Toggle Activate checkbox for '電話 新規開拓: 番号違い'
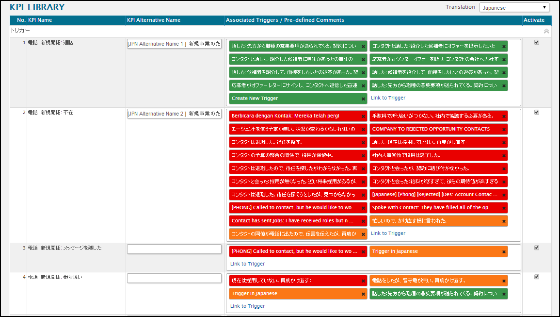The height and width of the screenshot is (317, 560). tap(536, 277)
